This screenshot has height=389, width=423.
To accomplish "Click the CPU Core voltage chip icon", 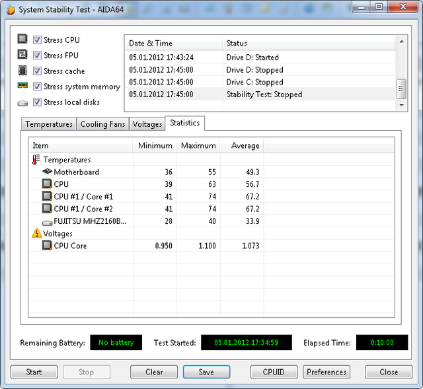I will point(47,246).
